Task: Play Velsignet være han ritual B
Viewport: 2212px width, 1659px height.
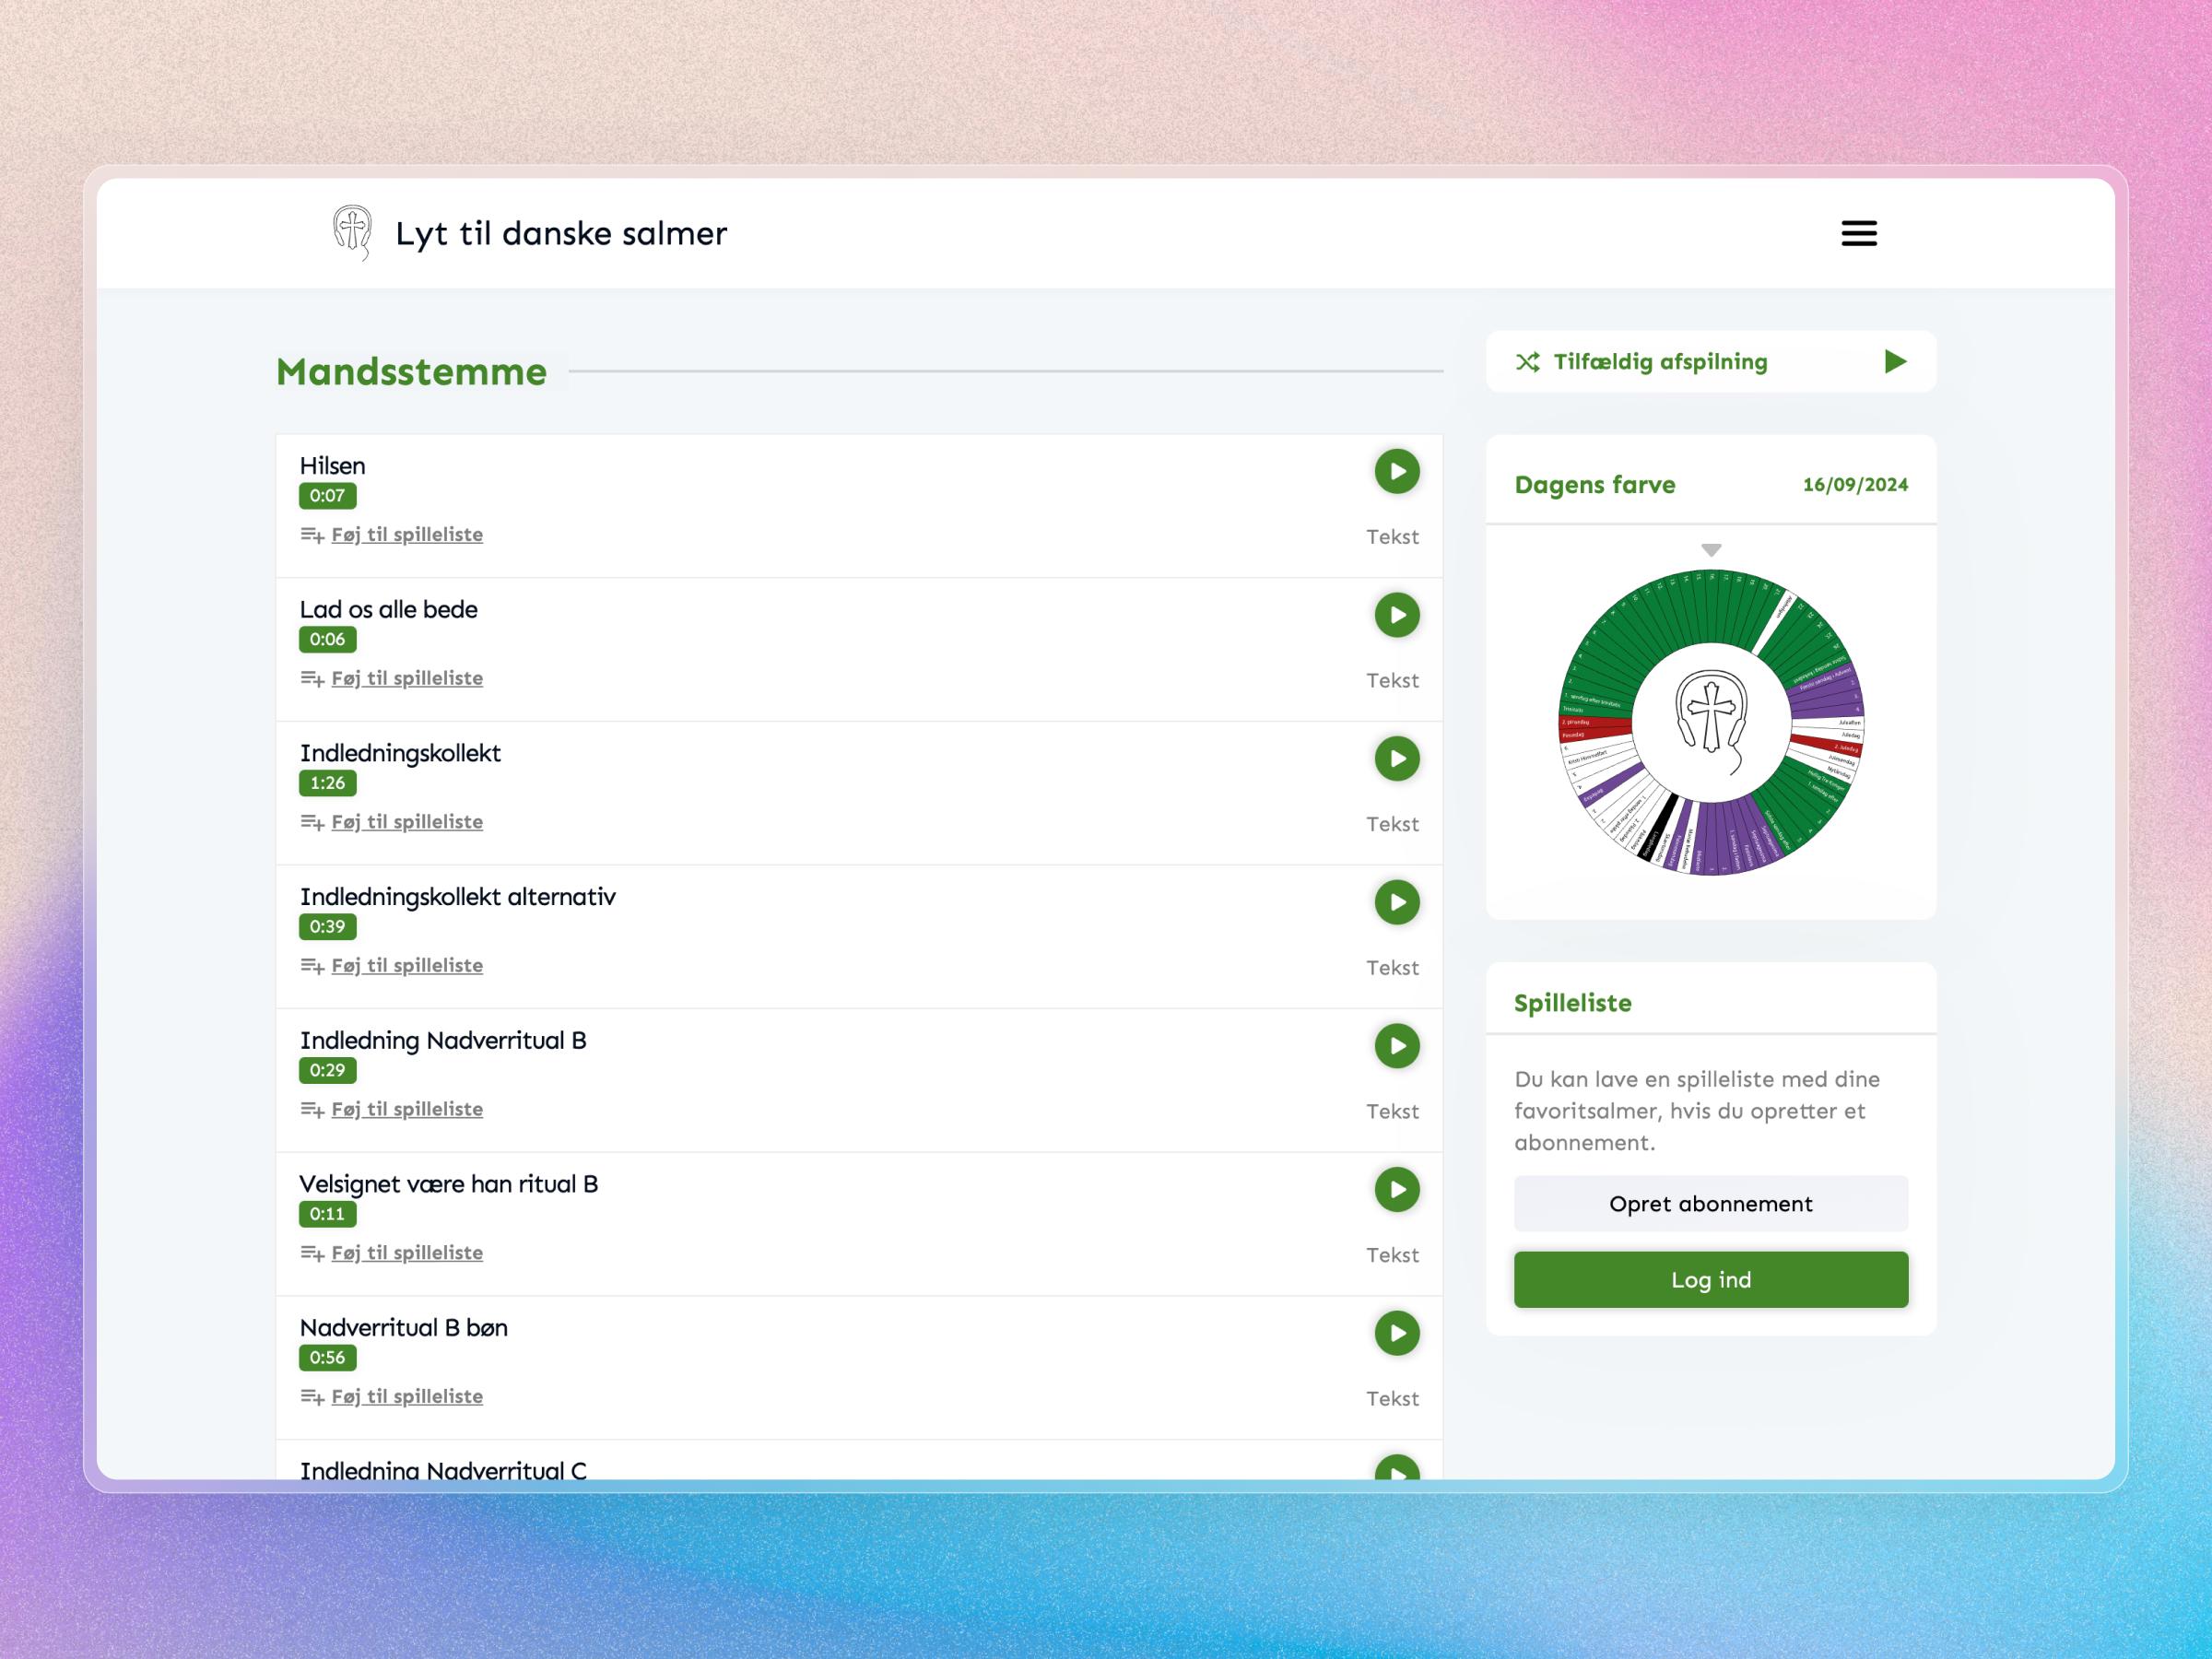Action: (1396, 1190)
